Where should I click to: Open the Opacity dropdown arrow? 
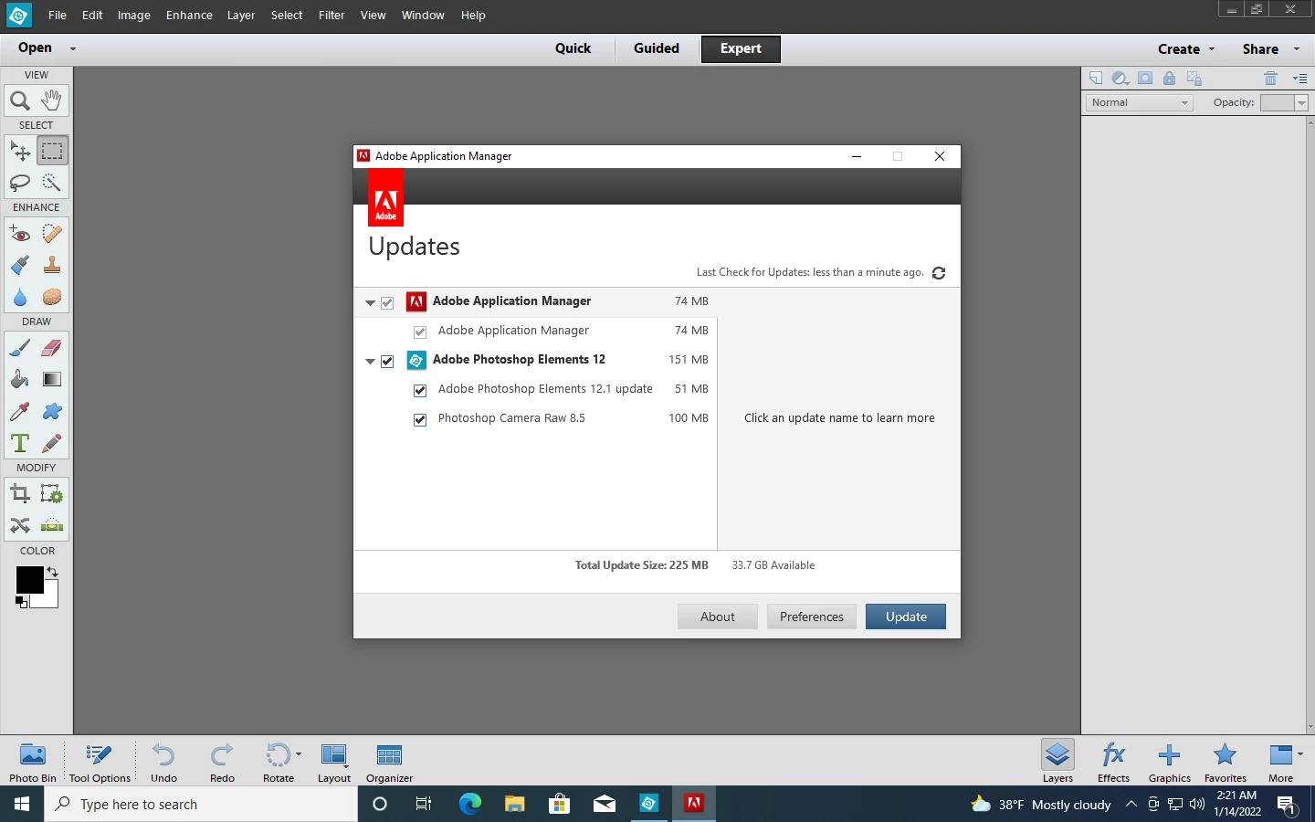click(x=1301, y=103)
